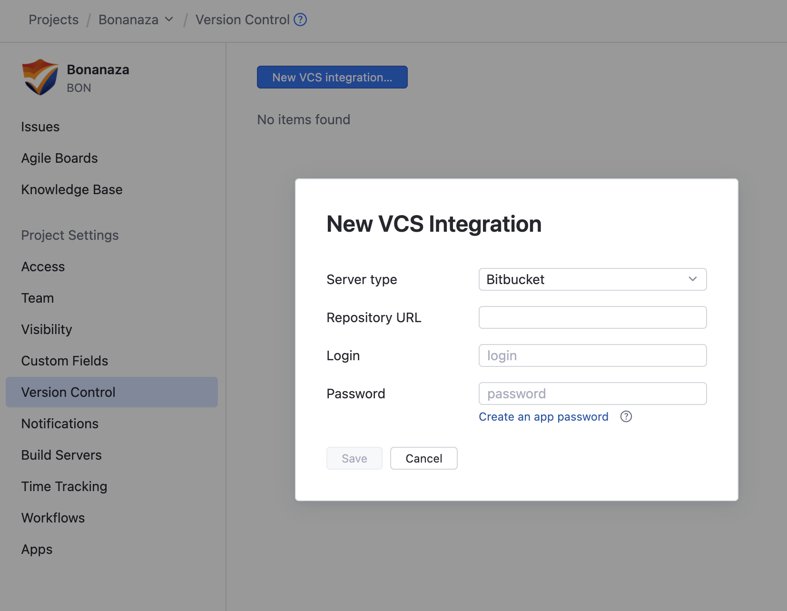
Task: Focus the Password input field
Action: (x=592, y=394)
